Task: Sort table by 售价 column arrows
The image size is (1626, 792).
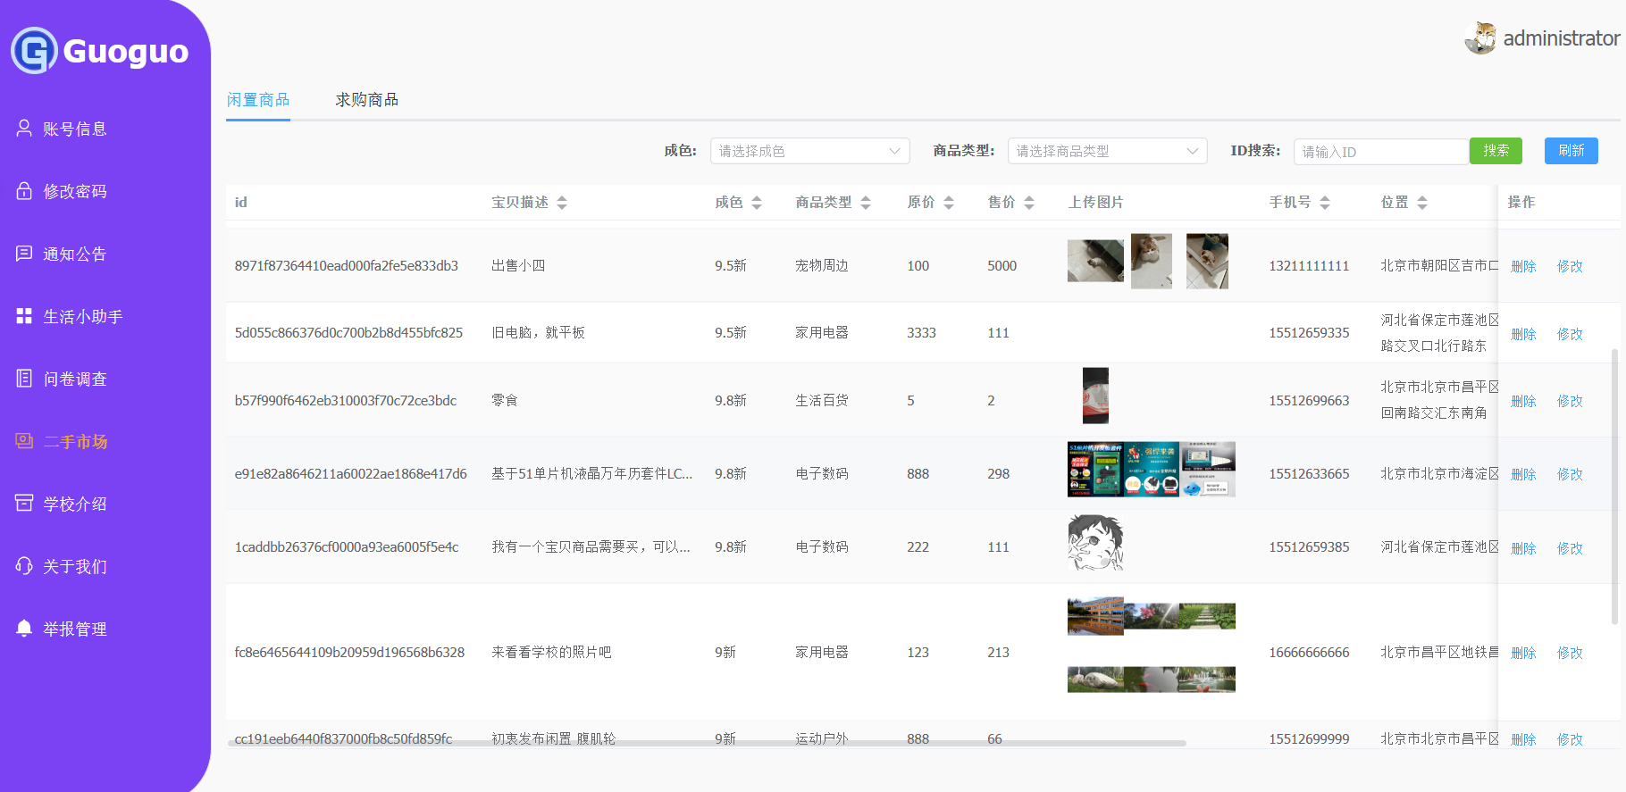Action: tap(1029, 203)
